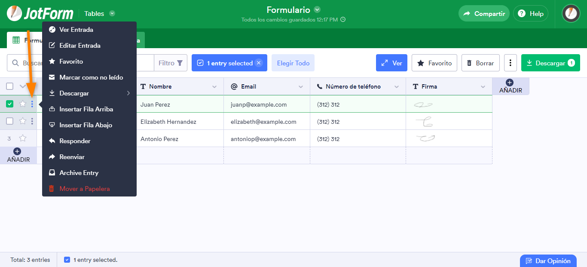
Task: Open row menu for Elizabeth Hernandez entry
Action: point(32,121)
